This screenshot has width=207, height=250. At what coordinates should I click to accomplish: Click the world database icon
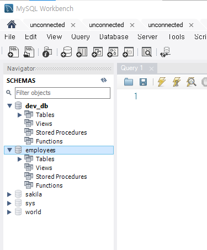click(x=18, y=211)
